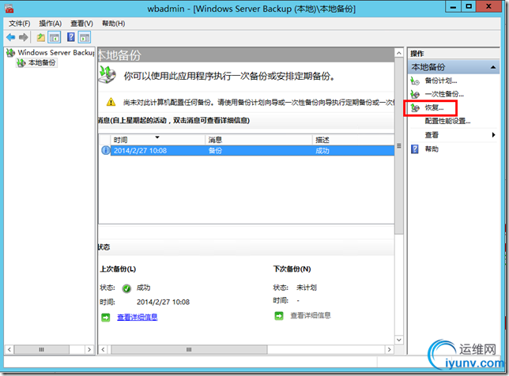Open the 帮助(H) menu
Screen dimensions: 509x376
[113, 24]
